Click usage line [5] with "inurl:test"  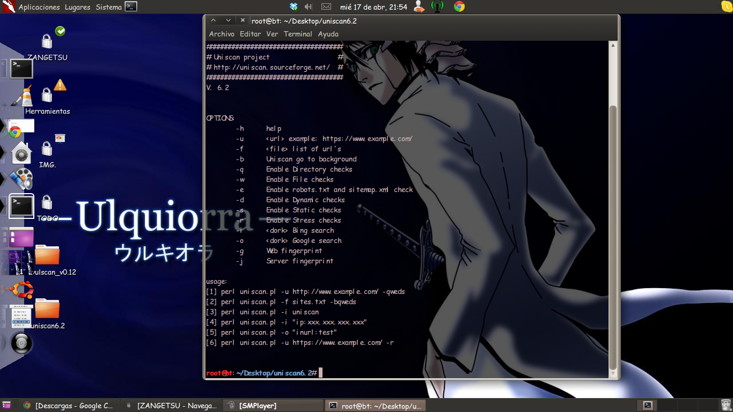(x=272, y=332)
